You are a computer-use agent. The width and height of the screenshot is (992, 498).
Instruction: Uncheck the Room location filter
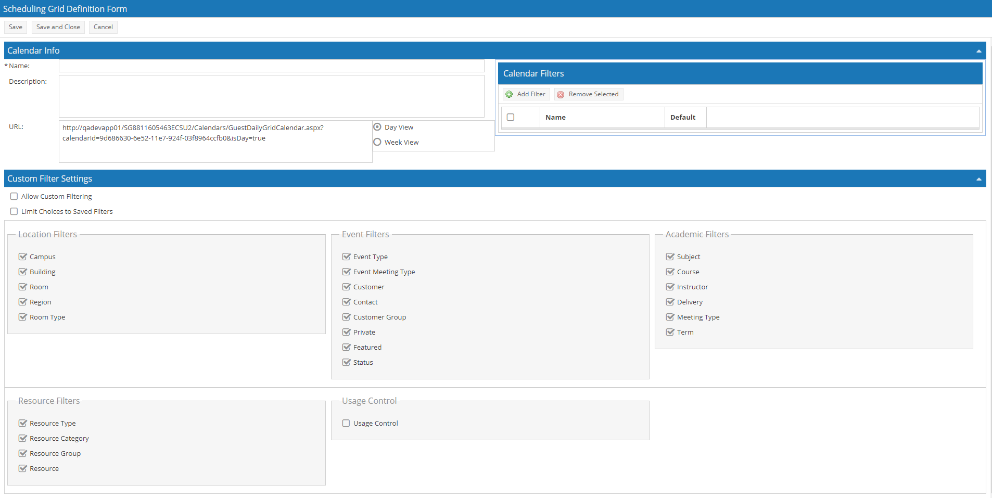pos(23,287)
